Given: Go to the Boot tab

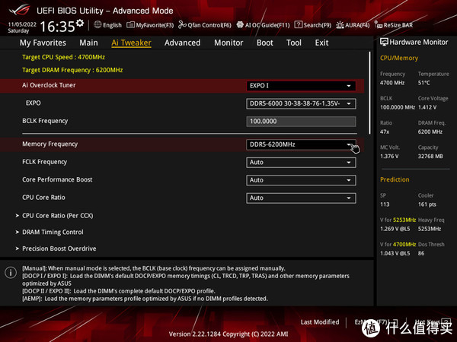Looking at the screenshot, I should pos(264,43).
